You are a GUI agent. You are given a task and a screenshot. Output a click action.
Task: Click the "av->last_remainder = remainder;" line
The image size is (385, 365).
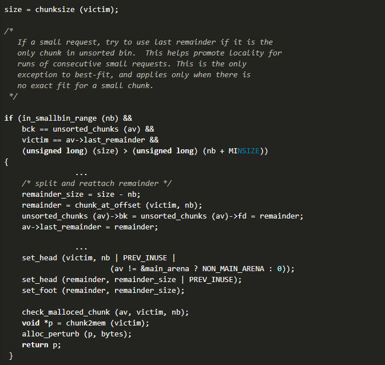click(x=90, y=227)
